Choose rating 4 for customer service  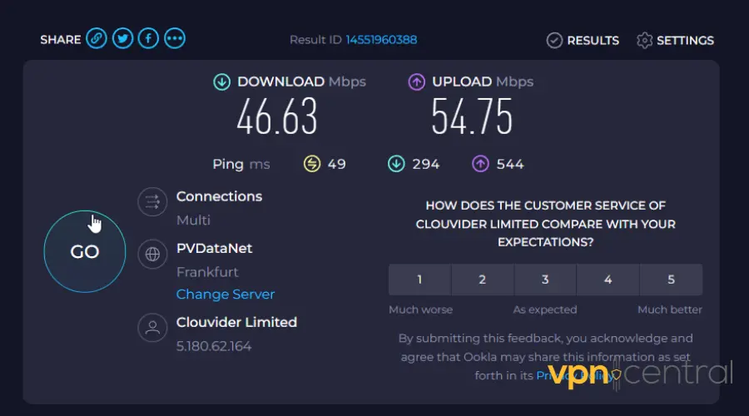point(608,280)
